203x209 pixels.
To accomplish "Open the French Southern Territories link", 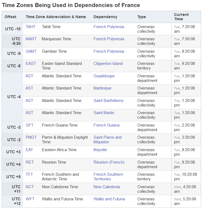I will pos(108,177).
